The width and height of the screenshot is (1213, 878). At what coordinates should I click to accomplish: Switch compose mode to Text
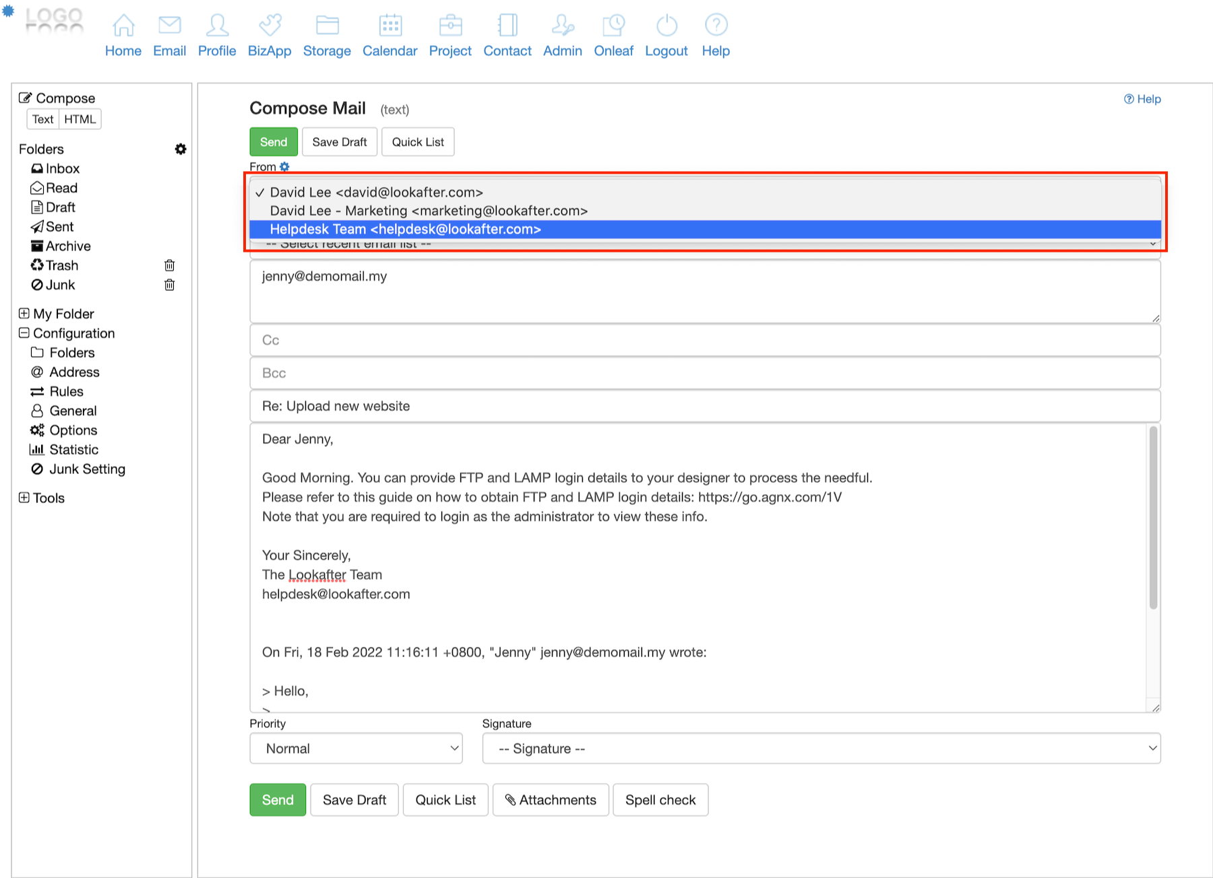point(42,119)
